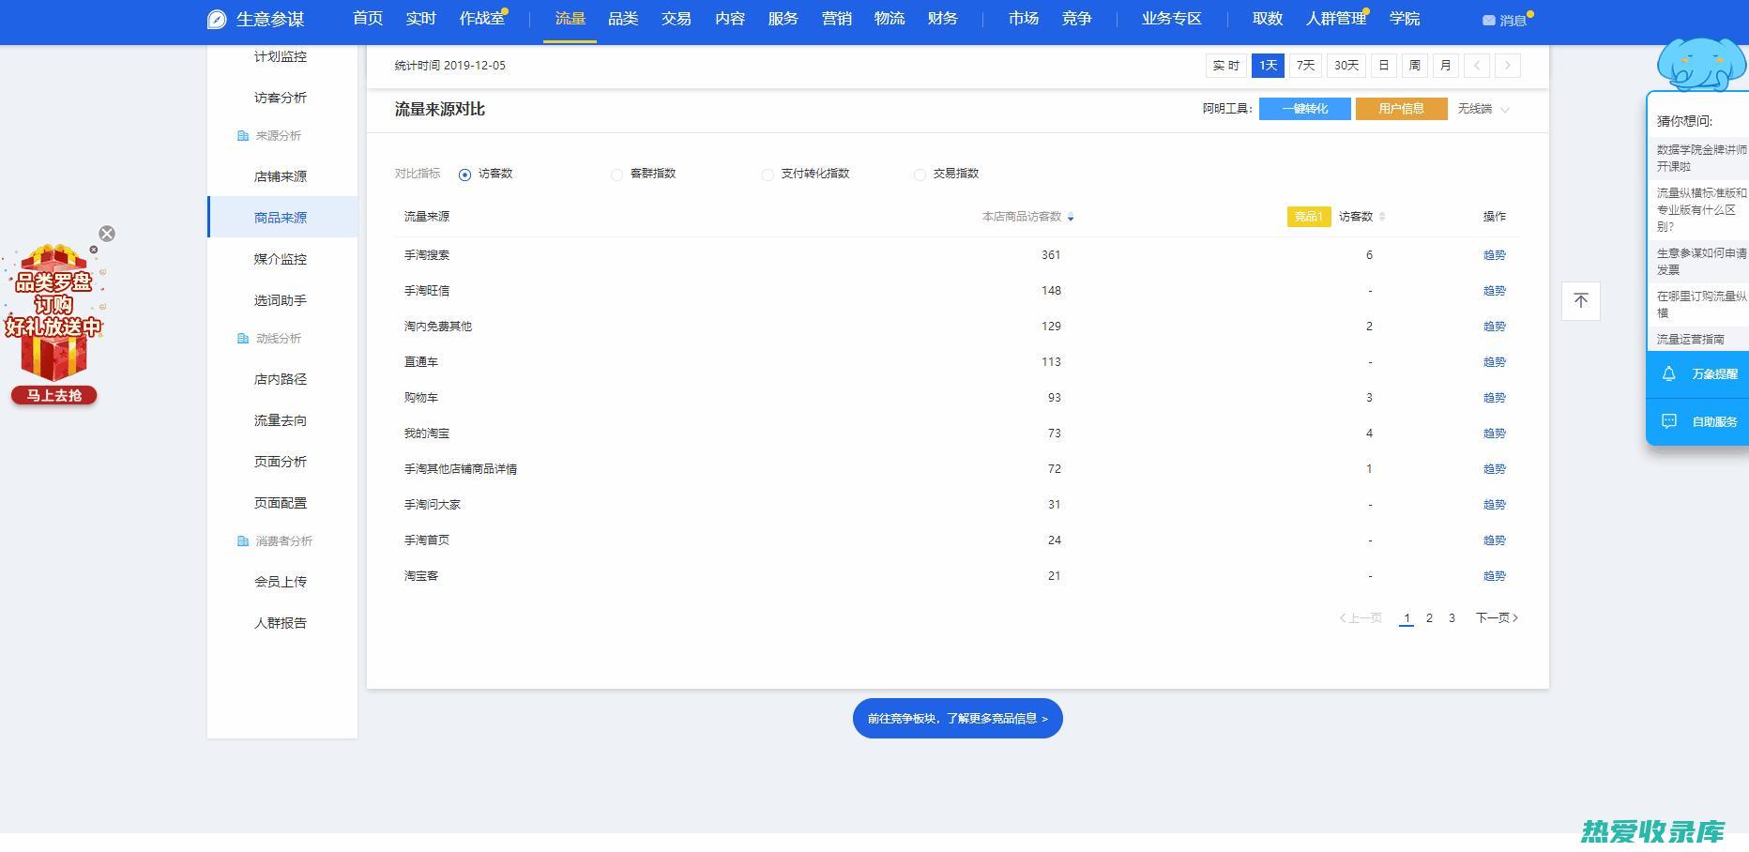Open 趋势 for 手淘搜索 row
Viewport: 1749px width, 852px height.
tap(1494, 255)
